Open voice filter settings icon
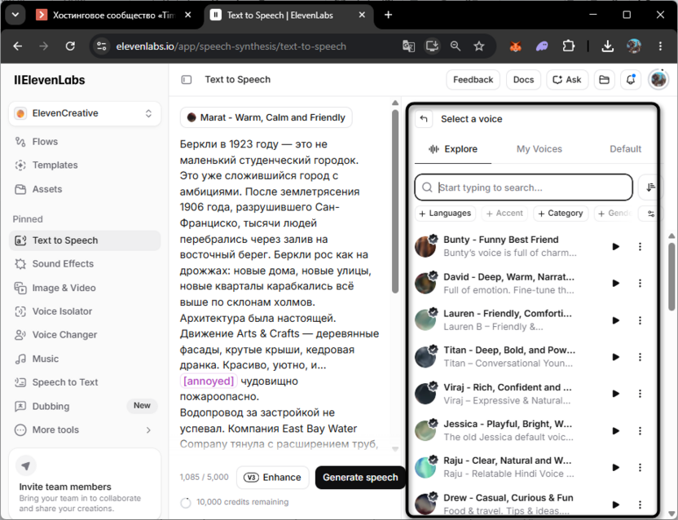 [x=651, y=214]
